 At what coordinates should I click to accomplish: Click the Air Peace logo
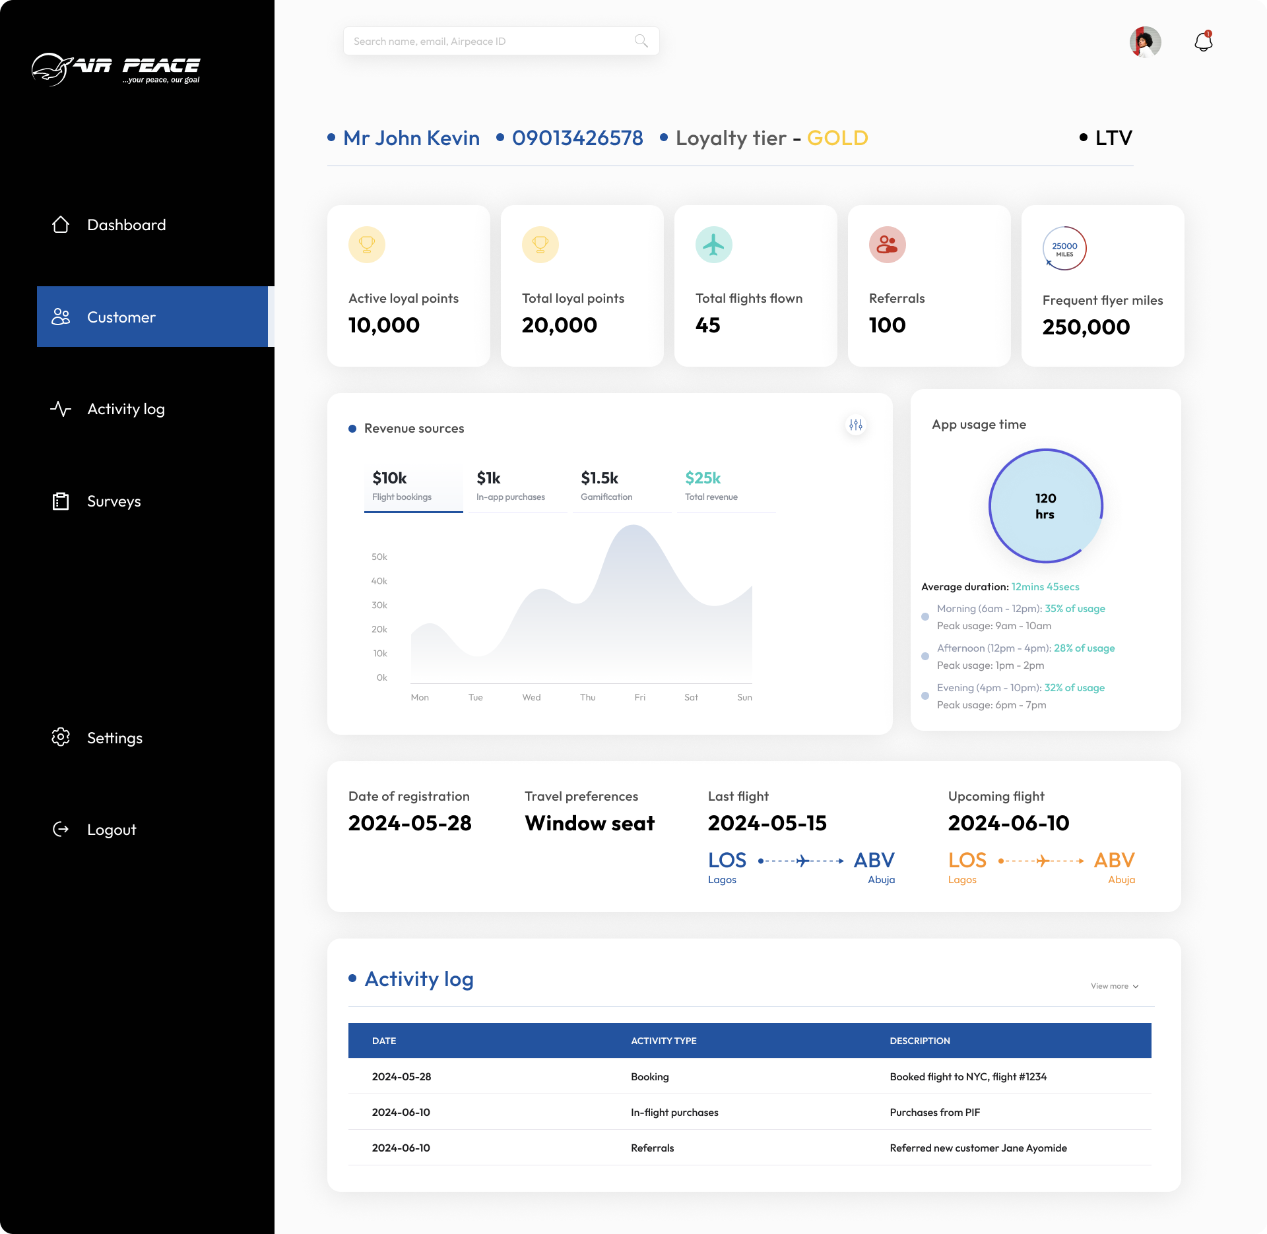116,69
